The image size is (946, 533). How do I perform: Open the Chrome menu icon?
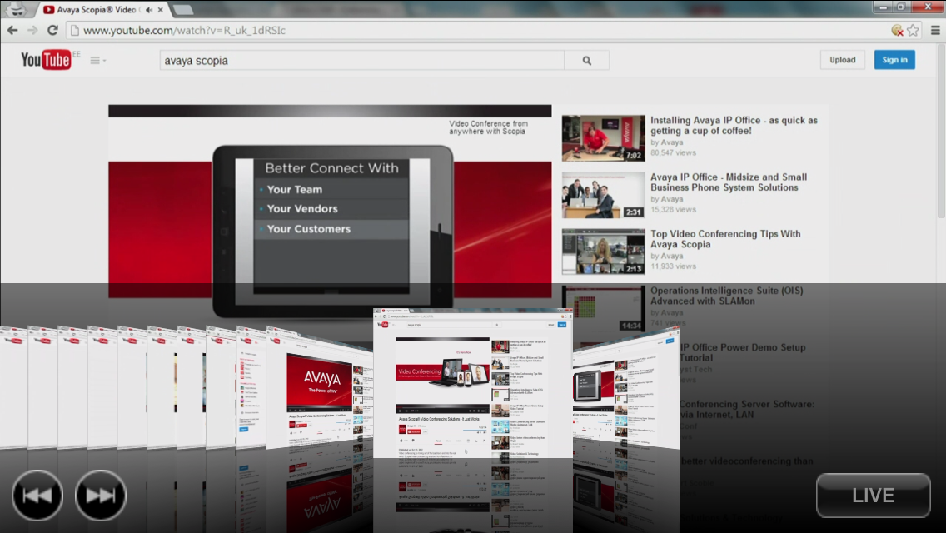click(x=935, y=30)
